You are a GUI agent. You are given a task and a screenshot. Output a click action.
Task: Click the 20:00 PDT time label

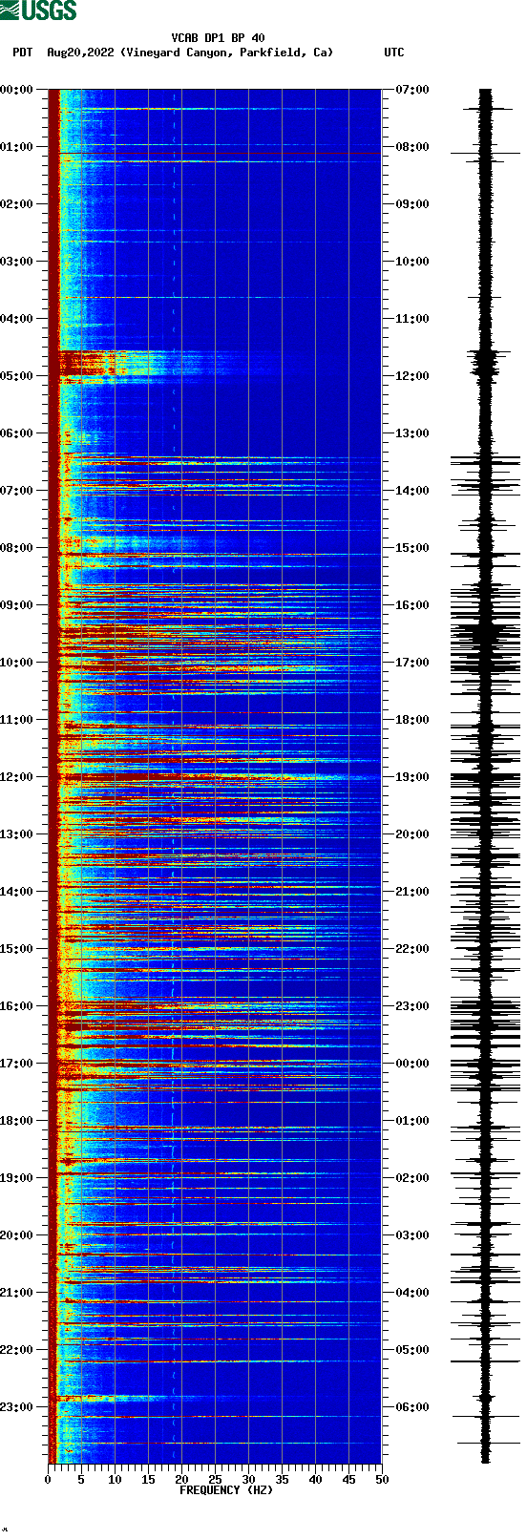(16, 1235)
